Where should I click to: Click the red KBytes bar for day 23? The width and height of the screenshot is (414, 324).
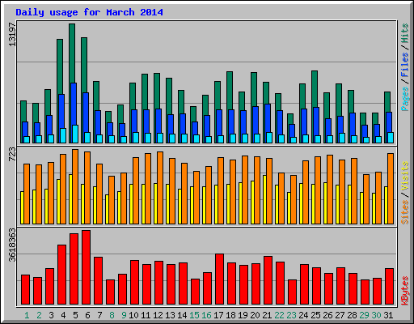coord(292,292)
